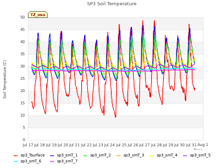Click the Aug 1 x-axis tick label
The width and height of the screenshot is (224, 168).
(x=203, y=145)
